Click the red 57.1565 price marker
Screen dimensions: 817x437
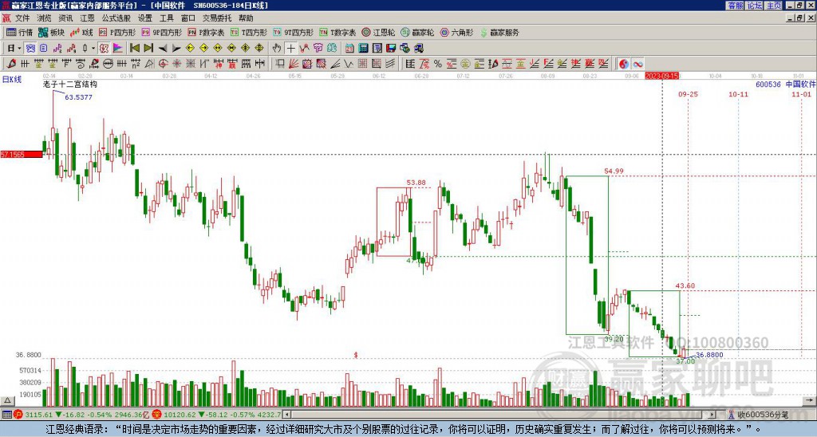21,154
